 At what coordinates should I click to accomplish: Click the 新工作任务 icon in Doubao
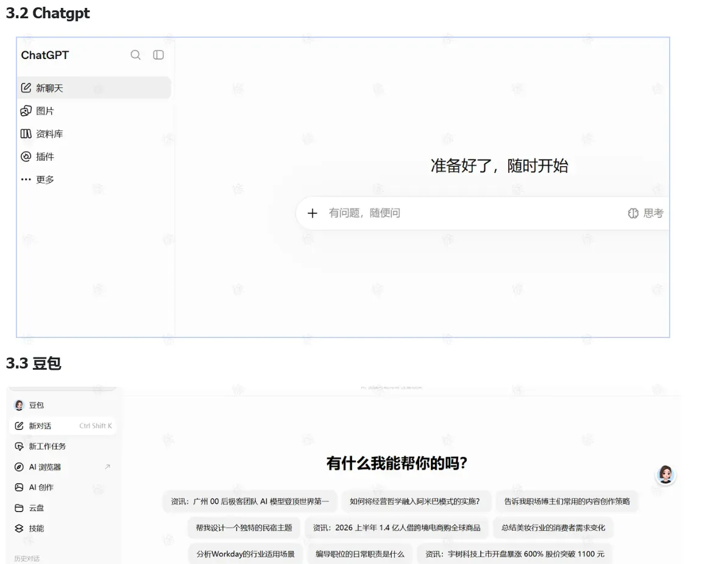point(19,446)
